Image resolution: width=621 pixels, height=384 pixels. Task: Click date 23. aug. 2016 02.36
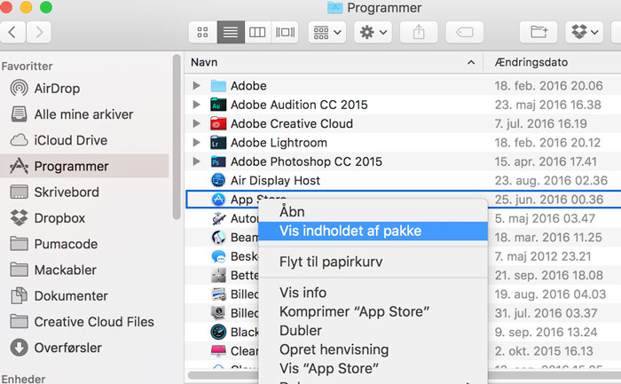[551, 181]
